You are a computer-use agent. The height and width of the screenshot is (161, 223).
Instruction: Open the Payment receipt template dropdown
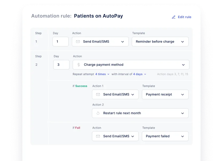pyautogui.click(x=165, y=94)
